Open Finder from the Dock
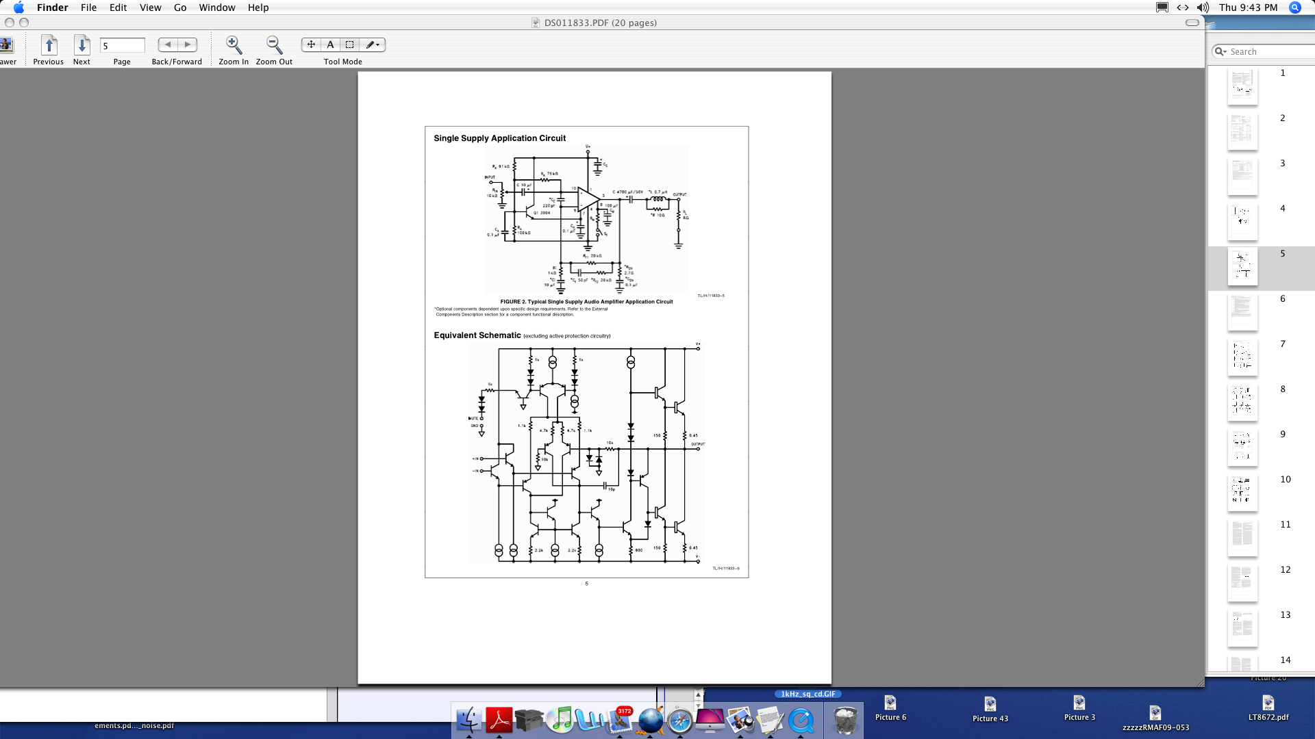 469,721
